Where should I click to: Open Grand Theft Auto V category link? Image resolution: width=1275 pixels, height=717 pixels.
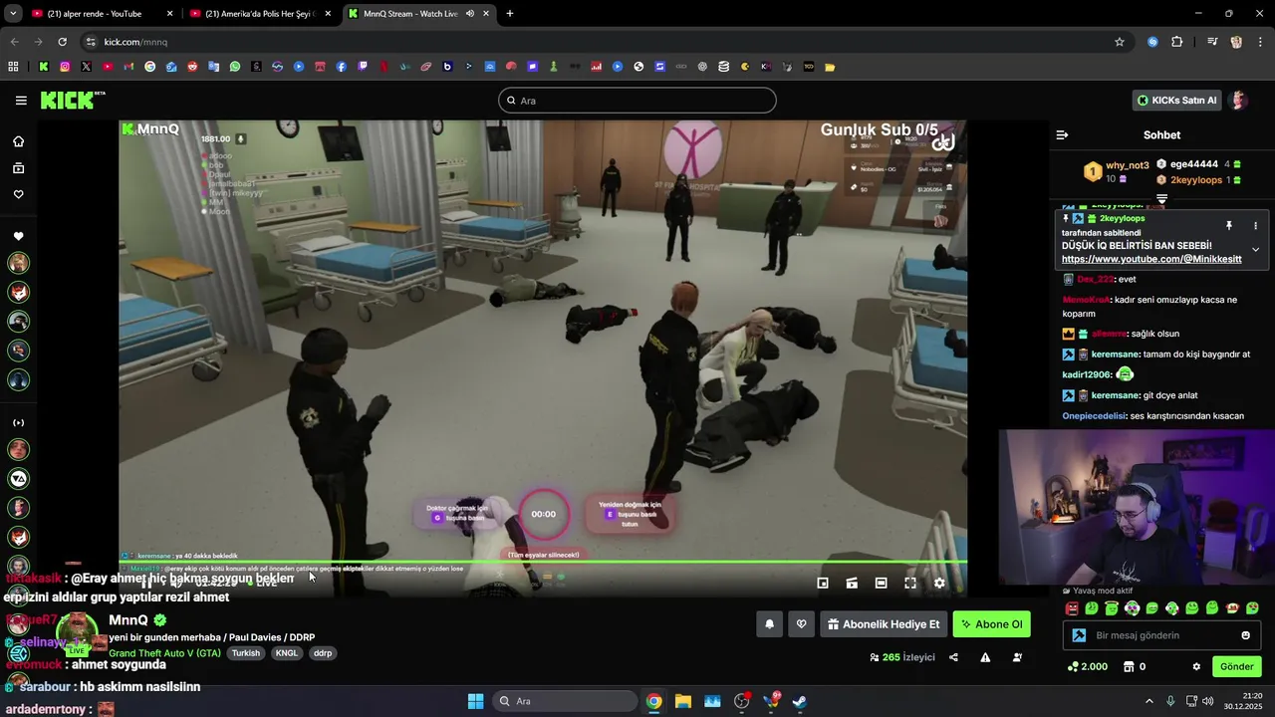(x=164, y=653)
